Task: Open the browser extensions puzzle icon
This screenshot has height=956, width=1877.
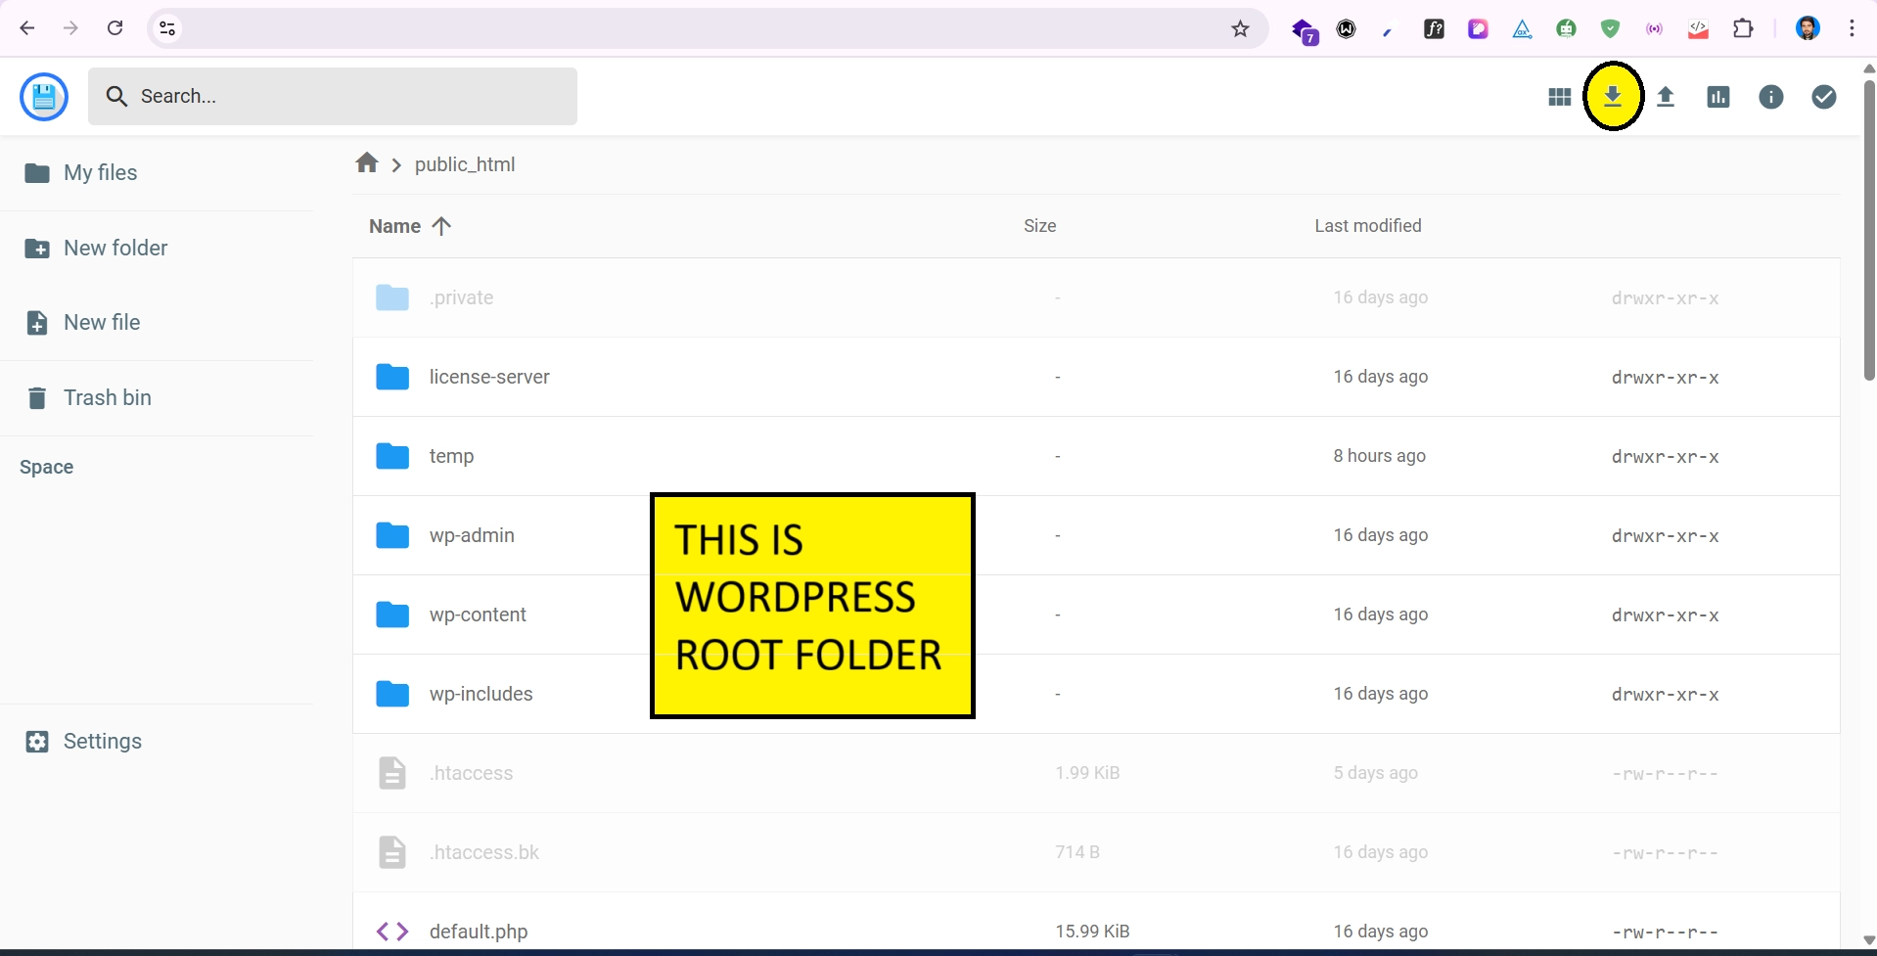Action: (1743, 28)
